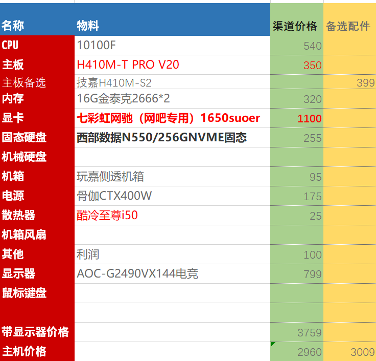Viewport: 376px width, 361px height.
Task: Click the 骨伽CTX400W cell
Action: (x=172, y=196)
